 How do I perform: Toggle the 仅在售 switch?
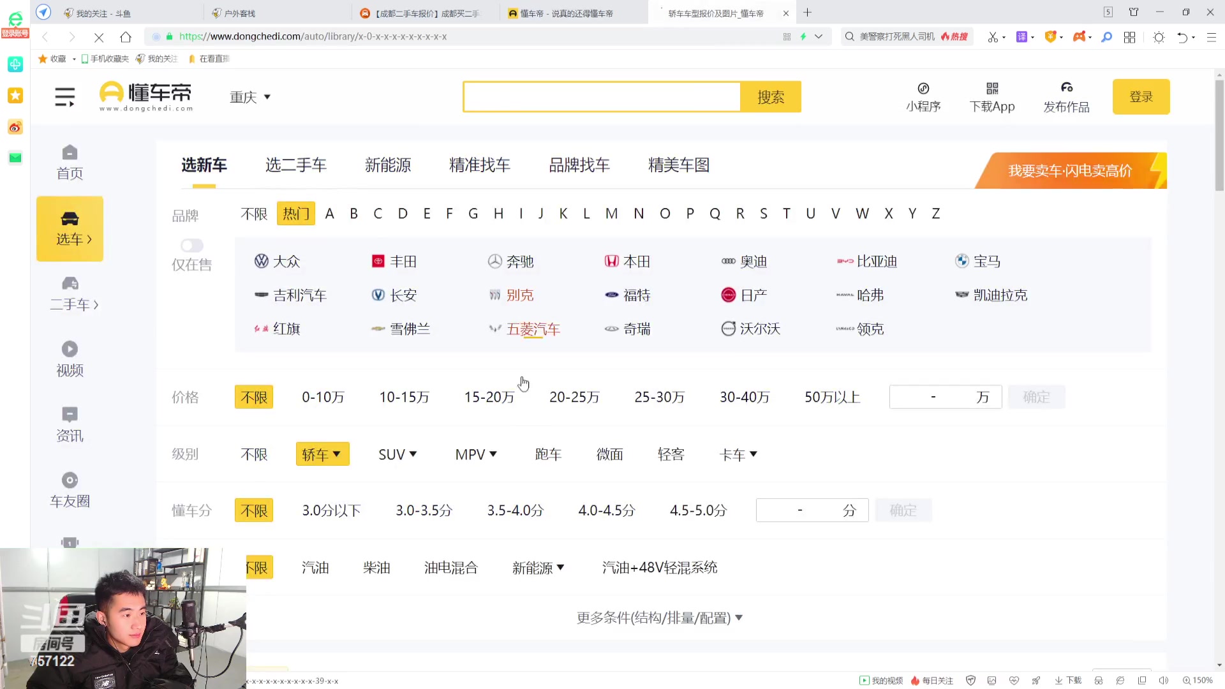tap(192, 246)
